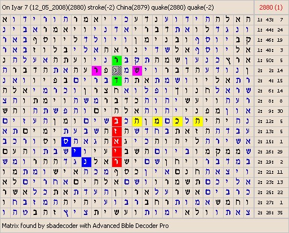Select verse reference "1: 50: 5"
This screenshot has height=233, width=289.
[270, 60]
